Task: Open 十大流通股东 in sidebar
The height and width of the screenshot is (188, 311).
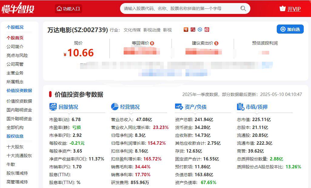Action: pyautogui.click(x=19, y=156)
